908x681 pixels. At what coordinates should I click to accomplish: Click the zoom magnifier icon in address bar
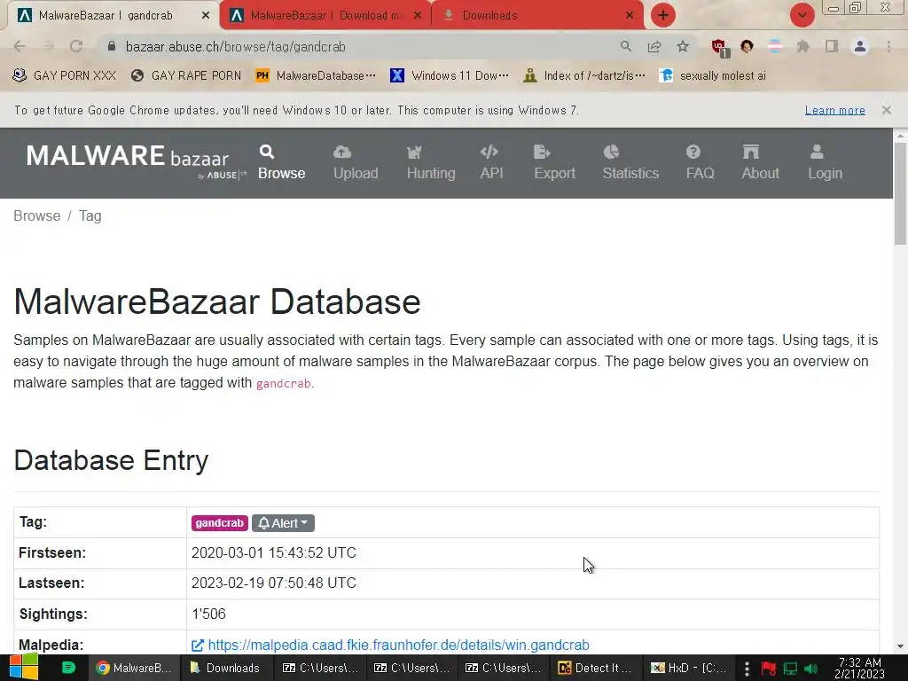[625, 46]
